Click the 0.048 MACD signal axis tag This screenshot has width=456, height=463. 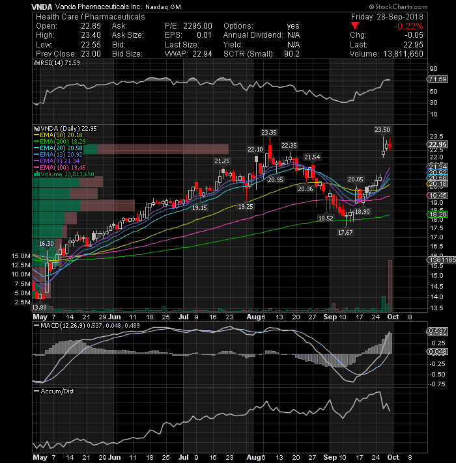438,352
